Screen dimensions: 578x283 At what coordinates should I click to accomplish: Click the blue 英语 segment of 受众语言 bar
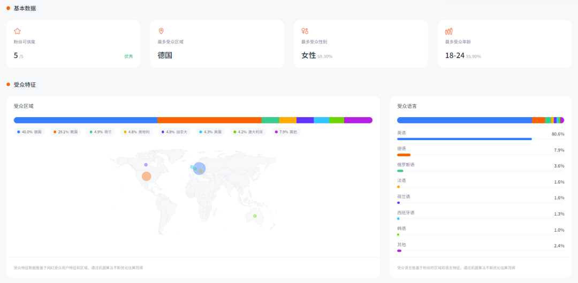pyautogui.click(x=465, y=120)
